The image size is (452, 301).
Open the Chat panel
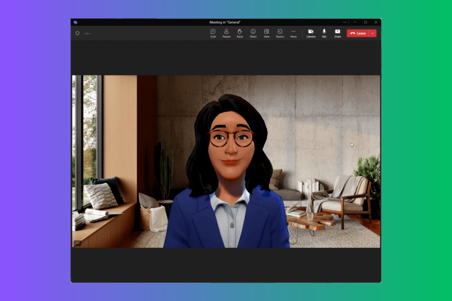(x=213, y=33)
